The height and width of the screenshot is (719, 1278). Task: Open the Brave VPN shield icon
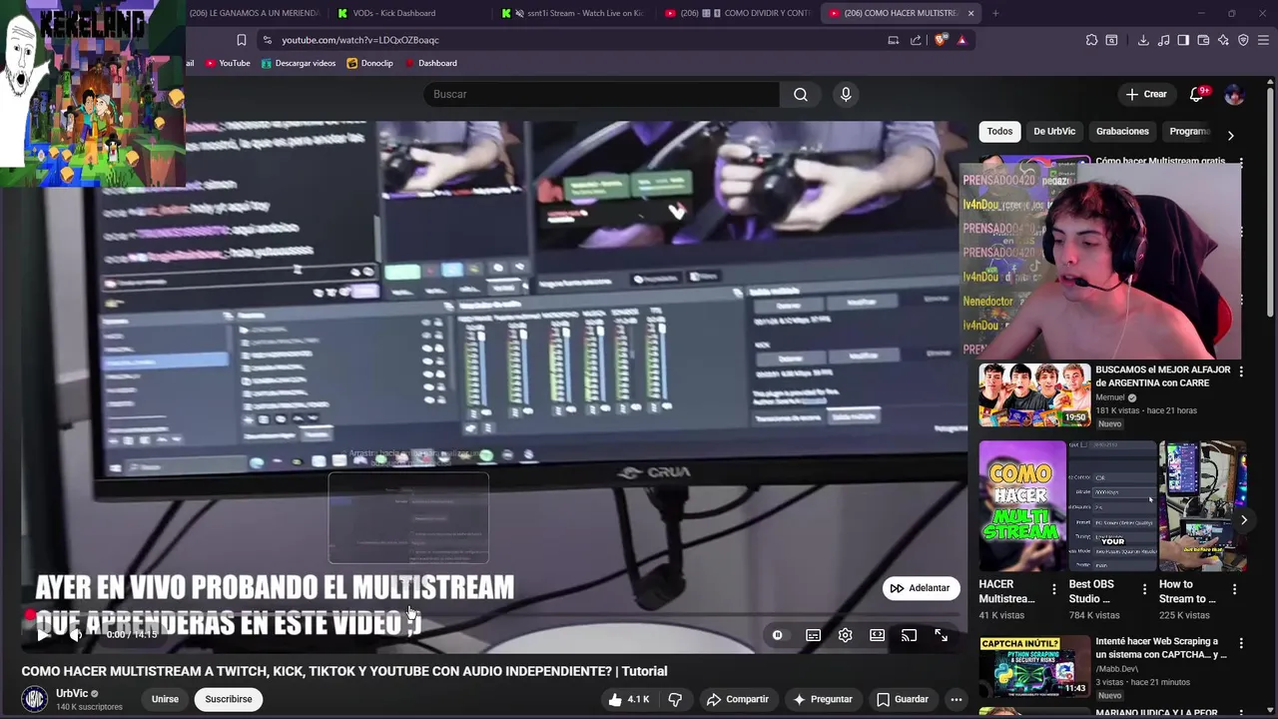(x=1243, y=40)
